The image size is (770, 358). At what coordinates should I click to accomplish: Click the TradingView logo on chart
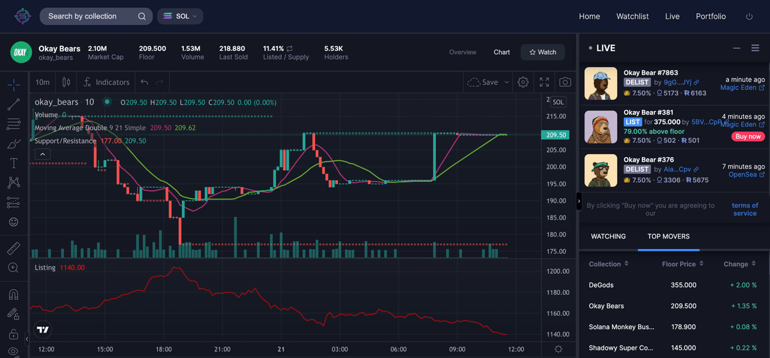43,330
